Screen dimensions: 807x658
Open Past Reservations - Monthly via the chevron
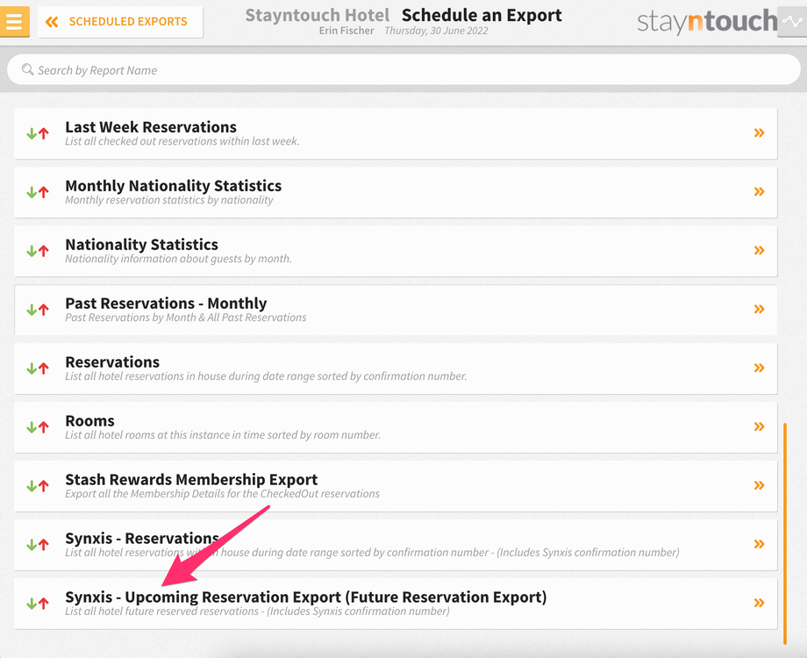click(759, 309)
